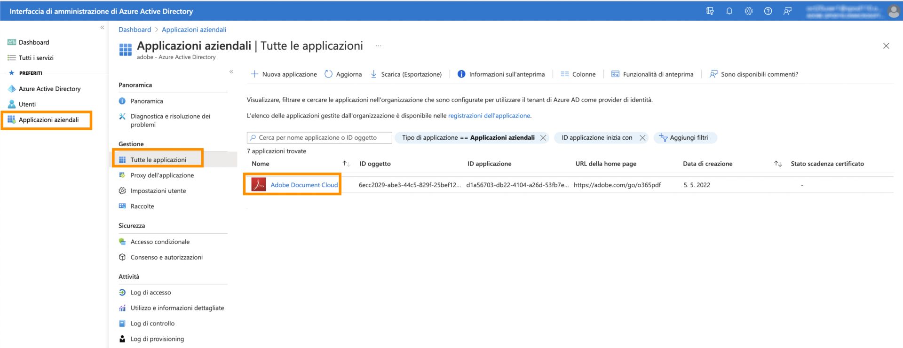Click the https://adobe.com/go/o365pdf URL cell
Image resolution: width=903 pixels, height=348 pixels.
617,185
